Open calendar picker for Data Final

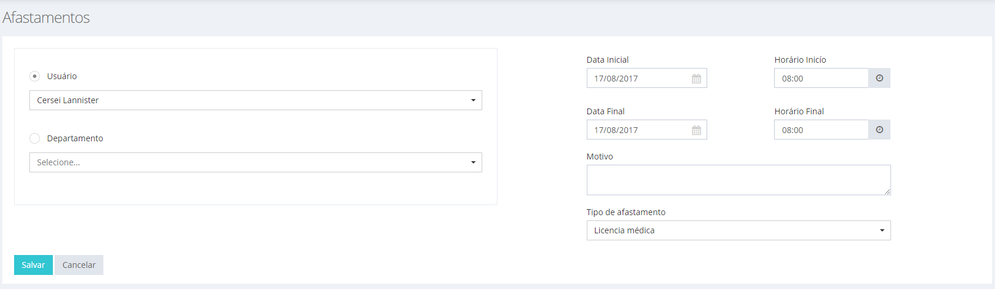[696, 130]
